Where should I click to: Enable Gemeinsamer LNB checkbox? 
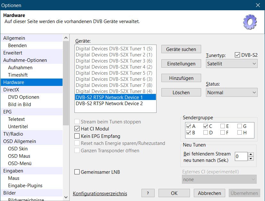(x=77, y=172)
